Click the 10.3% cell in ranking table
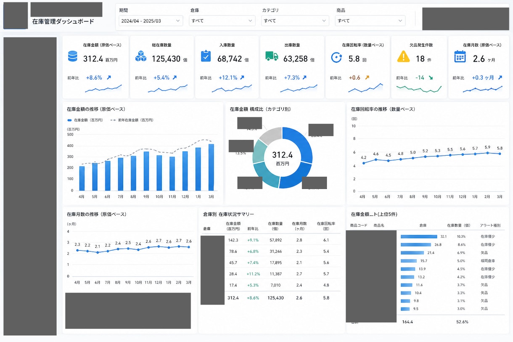513x342 pixels. click(x=461, y=237)
